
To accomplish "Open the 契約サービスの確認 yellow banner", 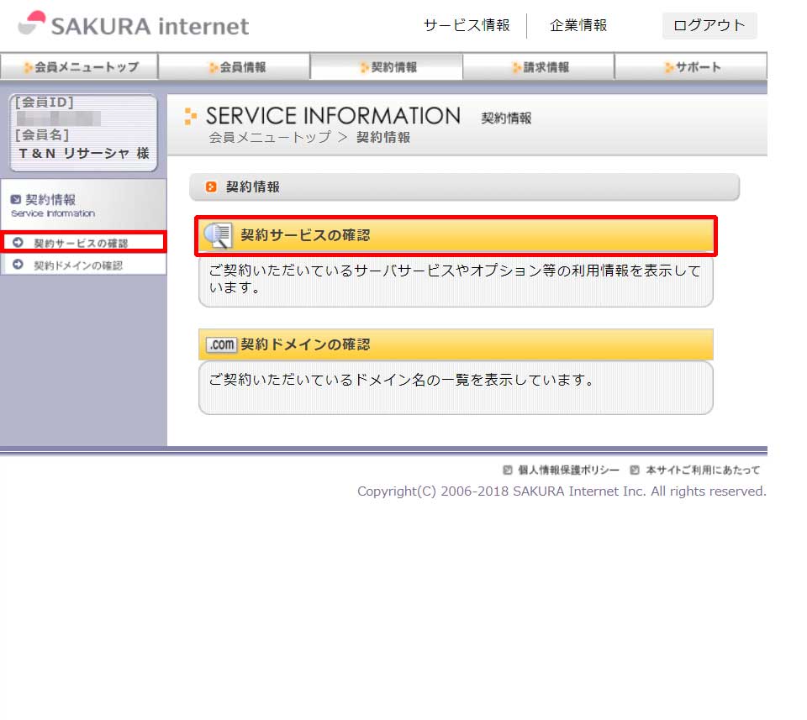I will [456, 236].
